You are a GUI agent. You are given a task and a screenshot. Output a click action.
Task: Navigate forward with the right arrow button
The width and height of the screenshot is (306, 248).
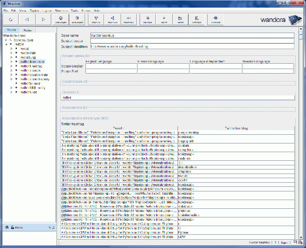coord(43,19)
